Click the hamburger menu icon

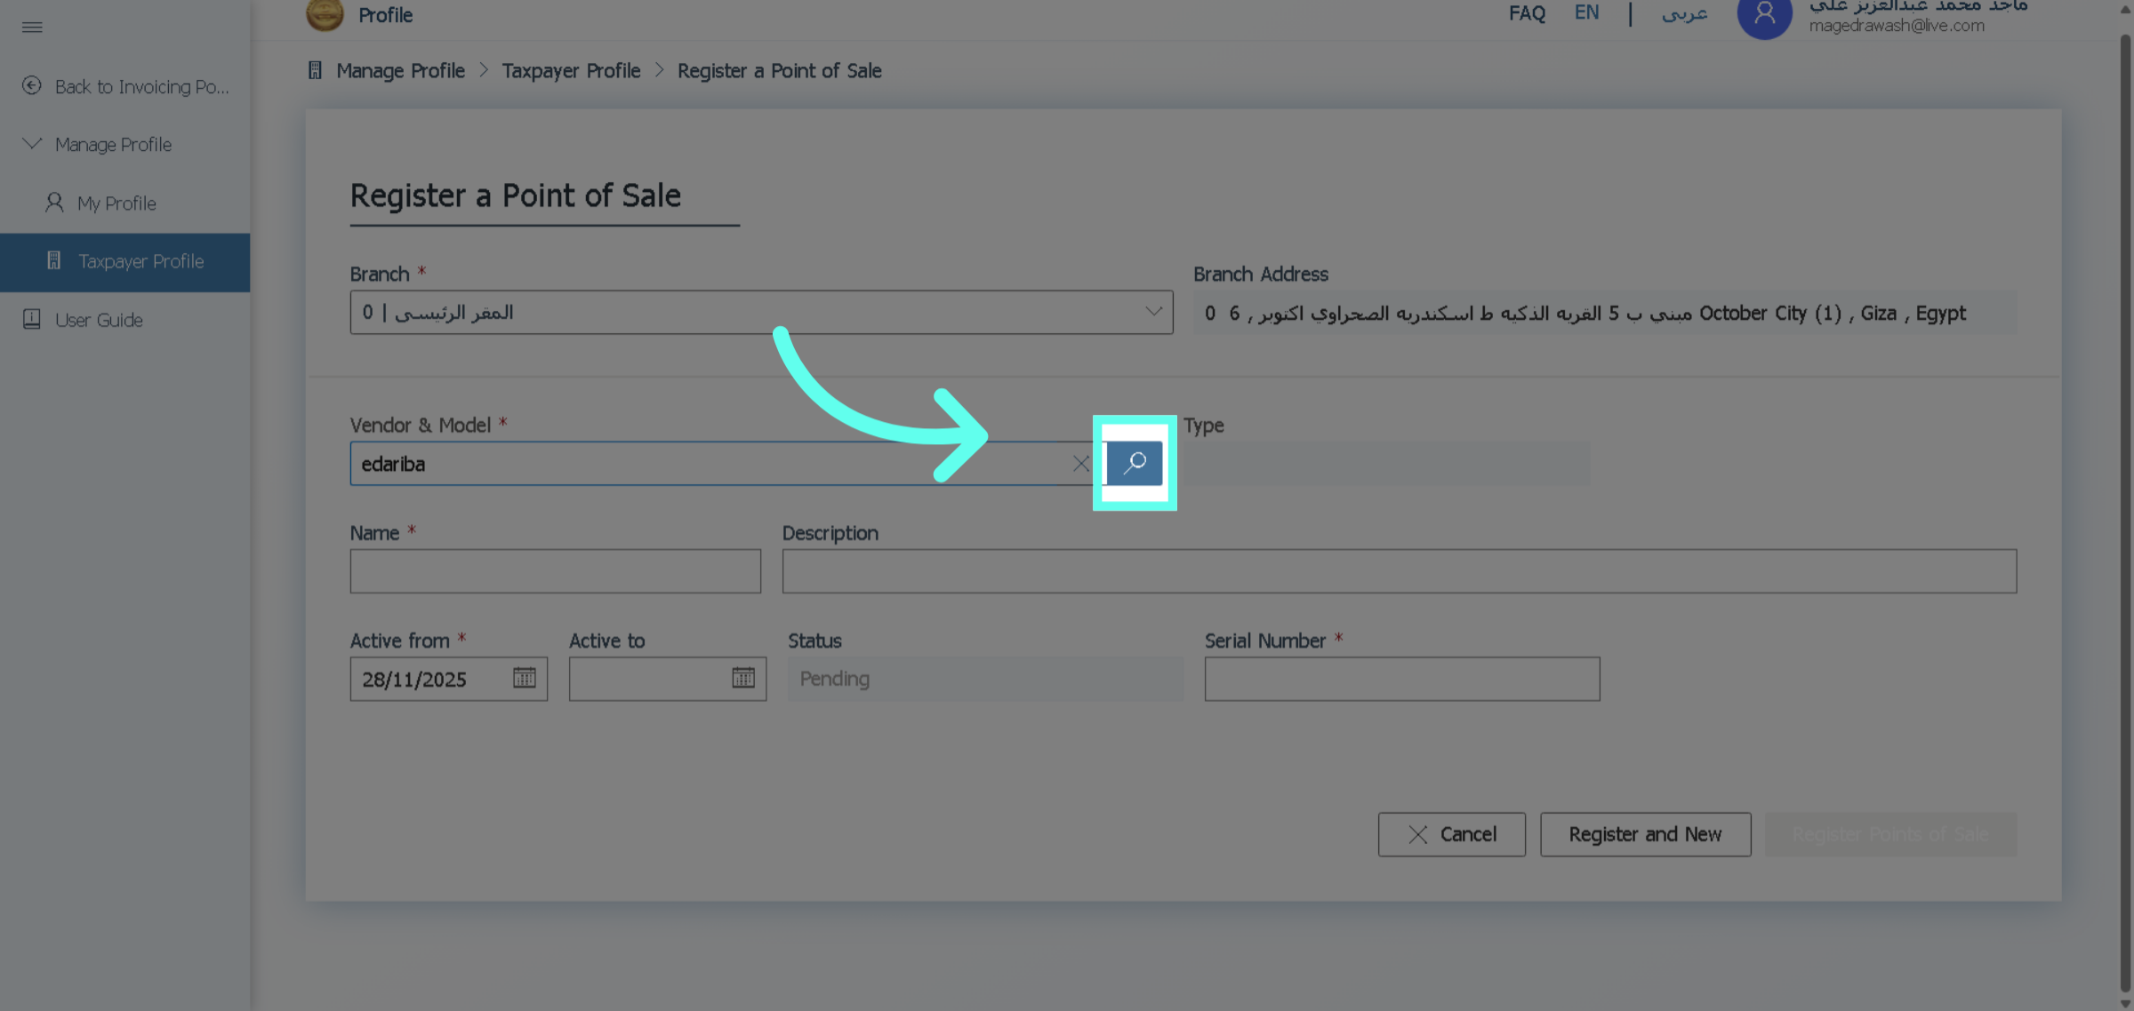tap(32, 28)
